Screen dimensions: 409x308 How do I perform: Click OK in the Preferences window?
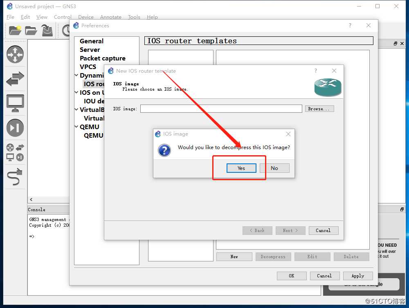pyautogui.click(x=292, y=276)
